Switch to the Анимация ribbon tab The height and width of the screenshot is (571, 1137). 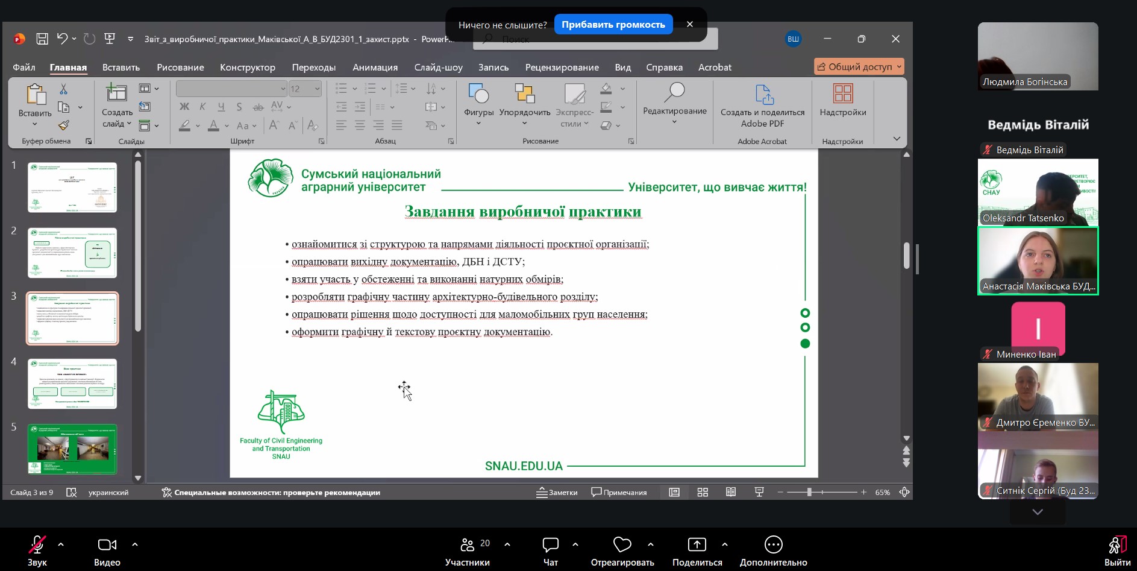375,68
